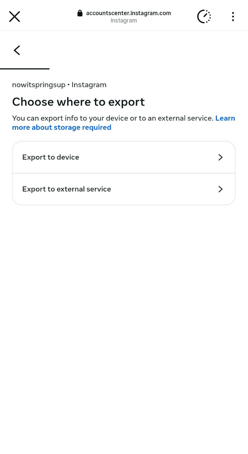This screenshot has width=248, height=454.
Task: Go back using the left arrow
Action: point(17,50)
